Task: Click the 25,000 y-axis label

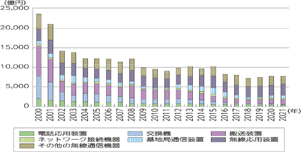Action: click(x=15, y=8)
